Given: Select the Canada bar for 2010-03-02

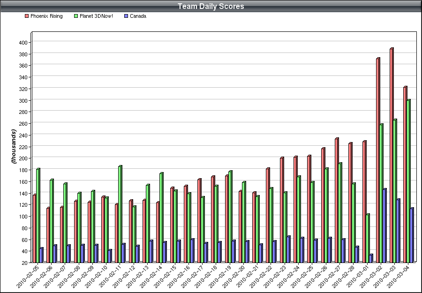Looking at the screenshot, I should click(384, 226).
